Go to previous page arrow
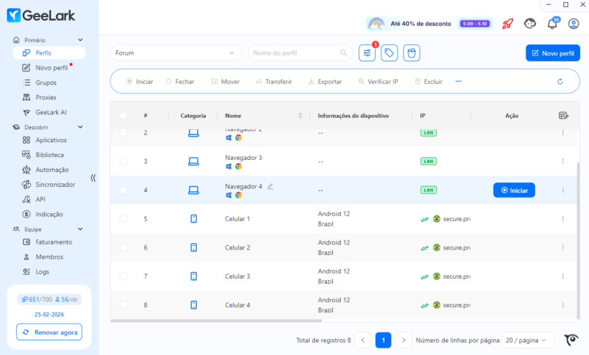Image resolution: width=589 pixels, height=355 pixels. [363, 340]
